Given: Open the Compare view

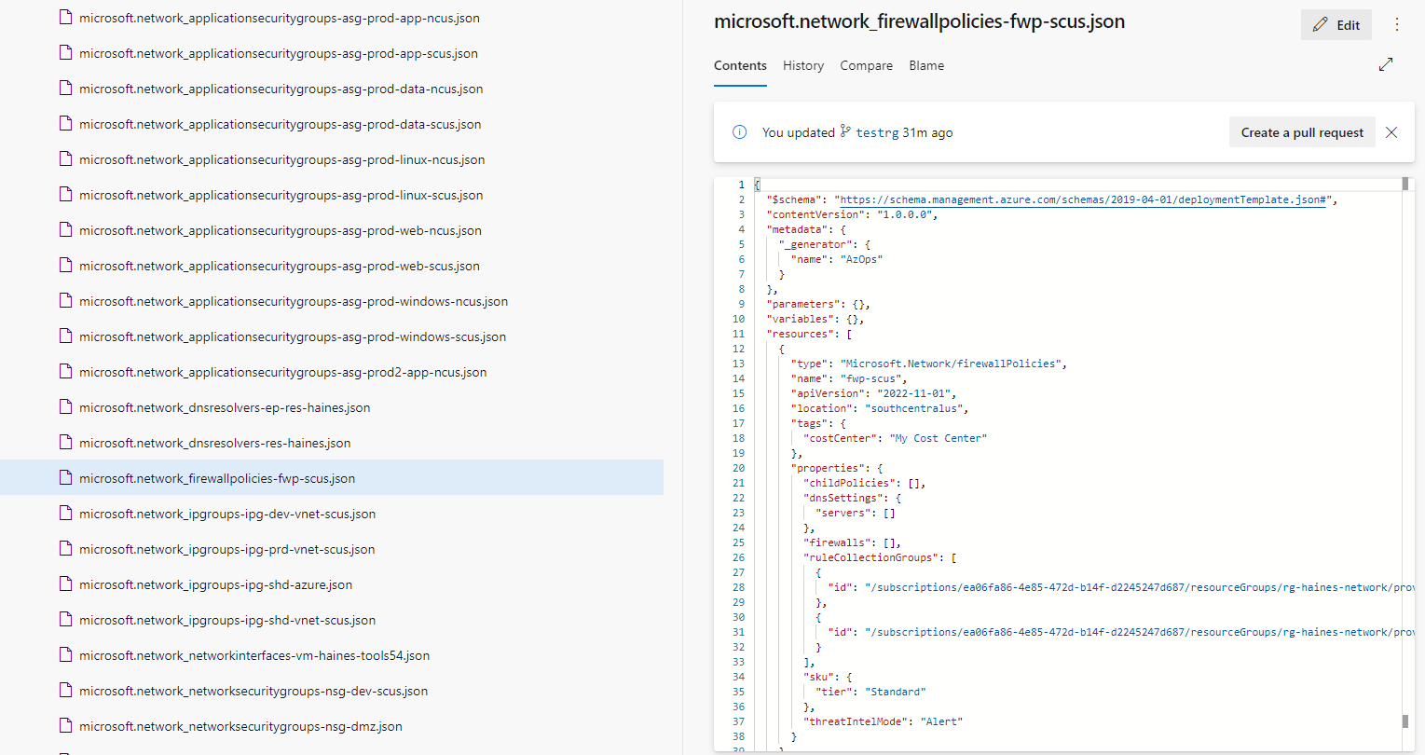Looking at the screenshot, I should coord(865,65).
